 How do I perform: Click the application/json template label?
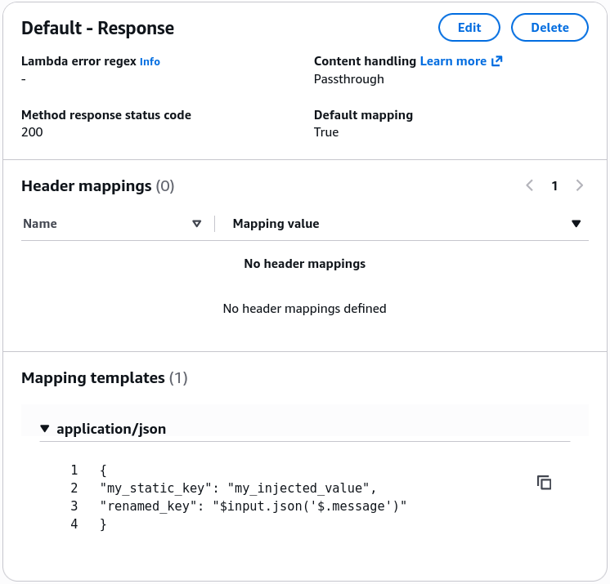click(111, 429)
